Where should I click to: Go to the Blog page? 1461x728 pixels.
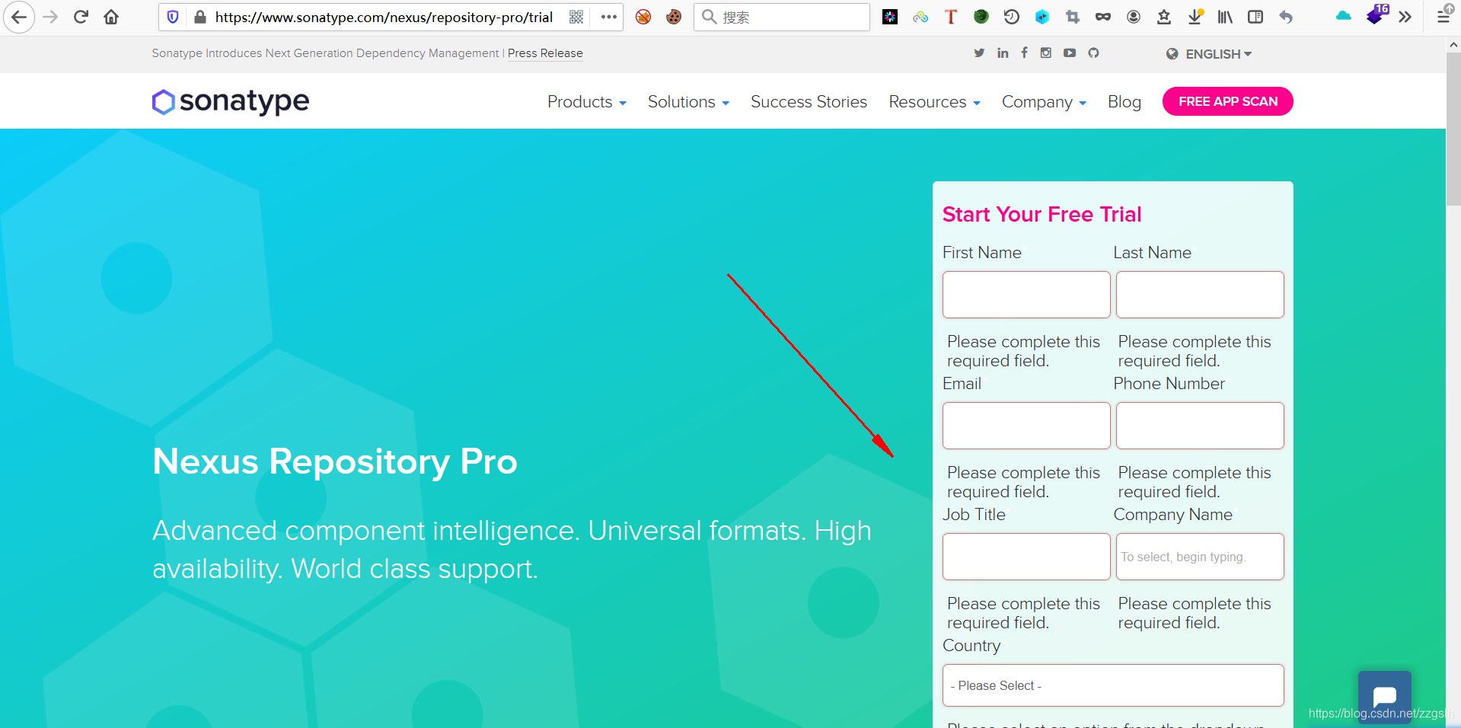tap(1124, 102)
